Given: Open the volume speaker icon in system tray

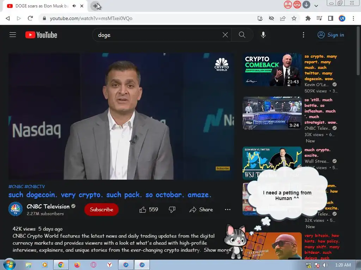Looking at the screenshot, I should [325, 265].
